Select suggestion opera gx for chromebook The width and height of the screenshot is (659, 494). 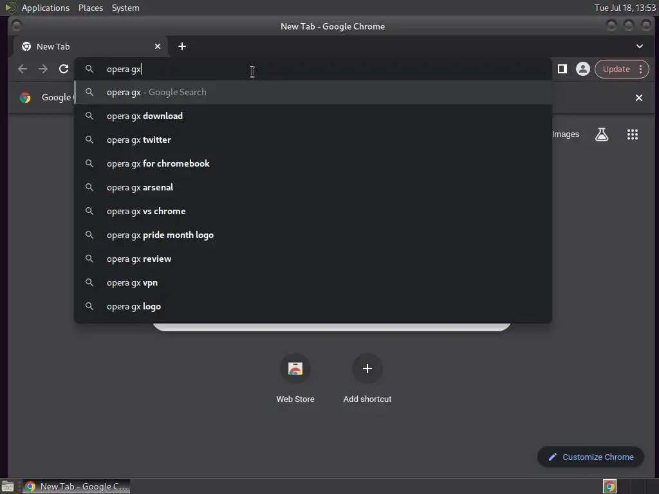(313, 163)
